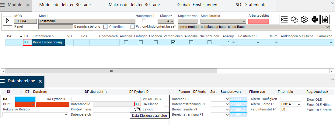Viewport: 335px width, 125px height.
Task: Click the horizontal scrollbar right arrow
Action: click(332, 71)
